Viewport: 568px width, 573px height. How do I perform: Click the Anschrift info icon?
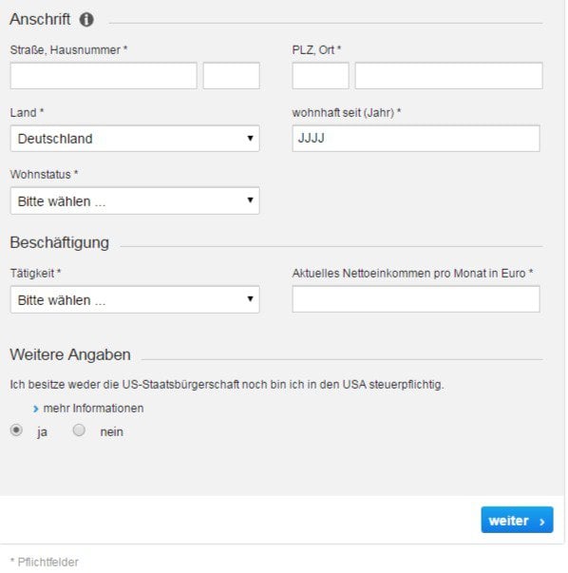tap(86, 19)
